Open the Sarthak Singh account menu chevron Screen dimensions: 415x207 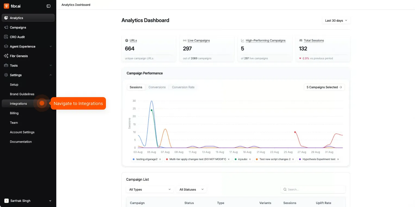[x=50, y=201]
